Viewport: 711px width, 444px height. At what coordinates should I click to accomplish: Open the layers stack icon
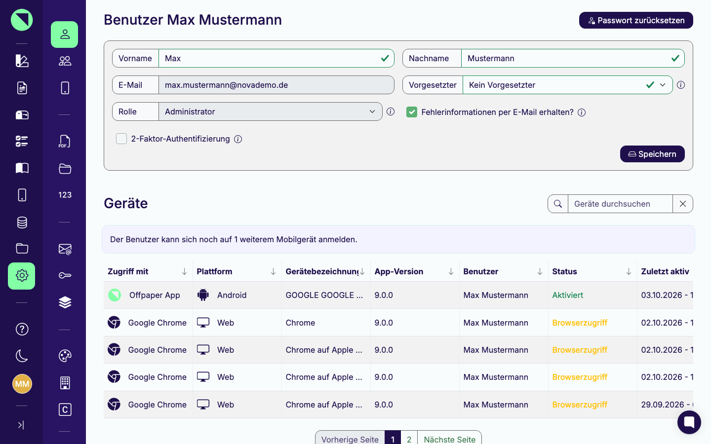click(65, 302)
